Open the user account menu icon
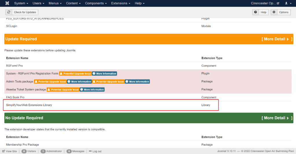This screenshot has height=154, width=296. pyautogui.click(x=288, y=3)
